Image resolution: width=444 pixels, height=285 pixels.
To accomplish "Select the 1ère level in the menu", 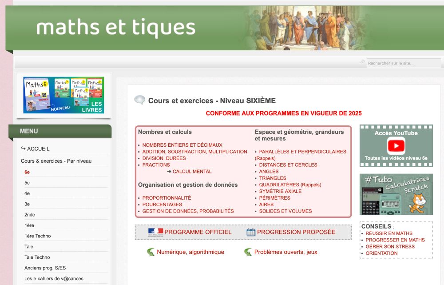I will coord(29,225).
